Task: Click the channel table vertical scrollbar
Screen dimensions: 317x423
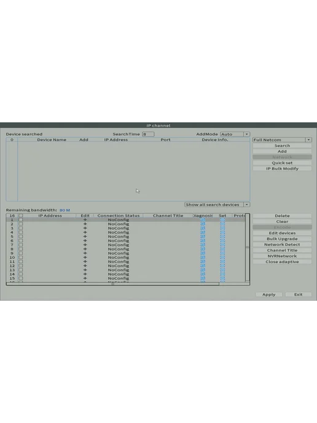Action: (248, 247)
